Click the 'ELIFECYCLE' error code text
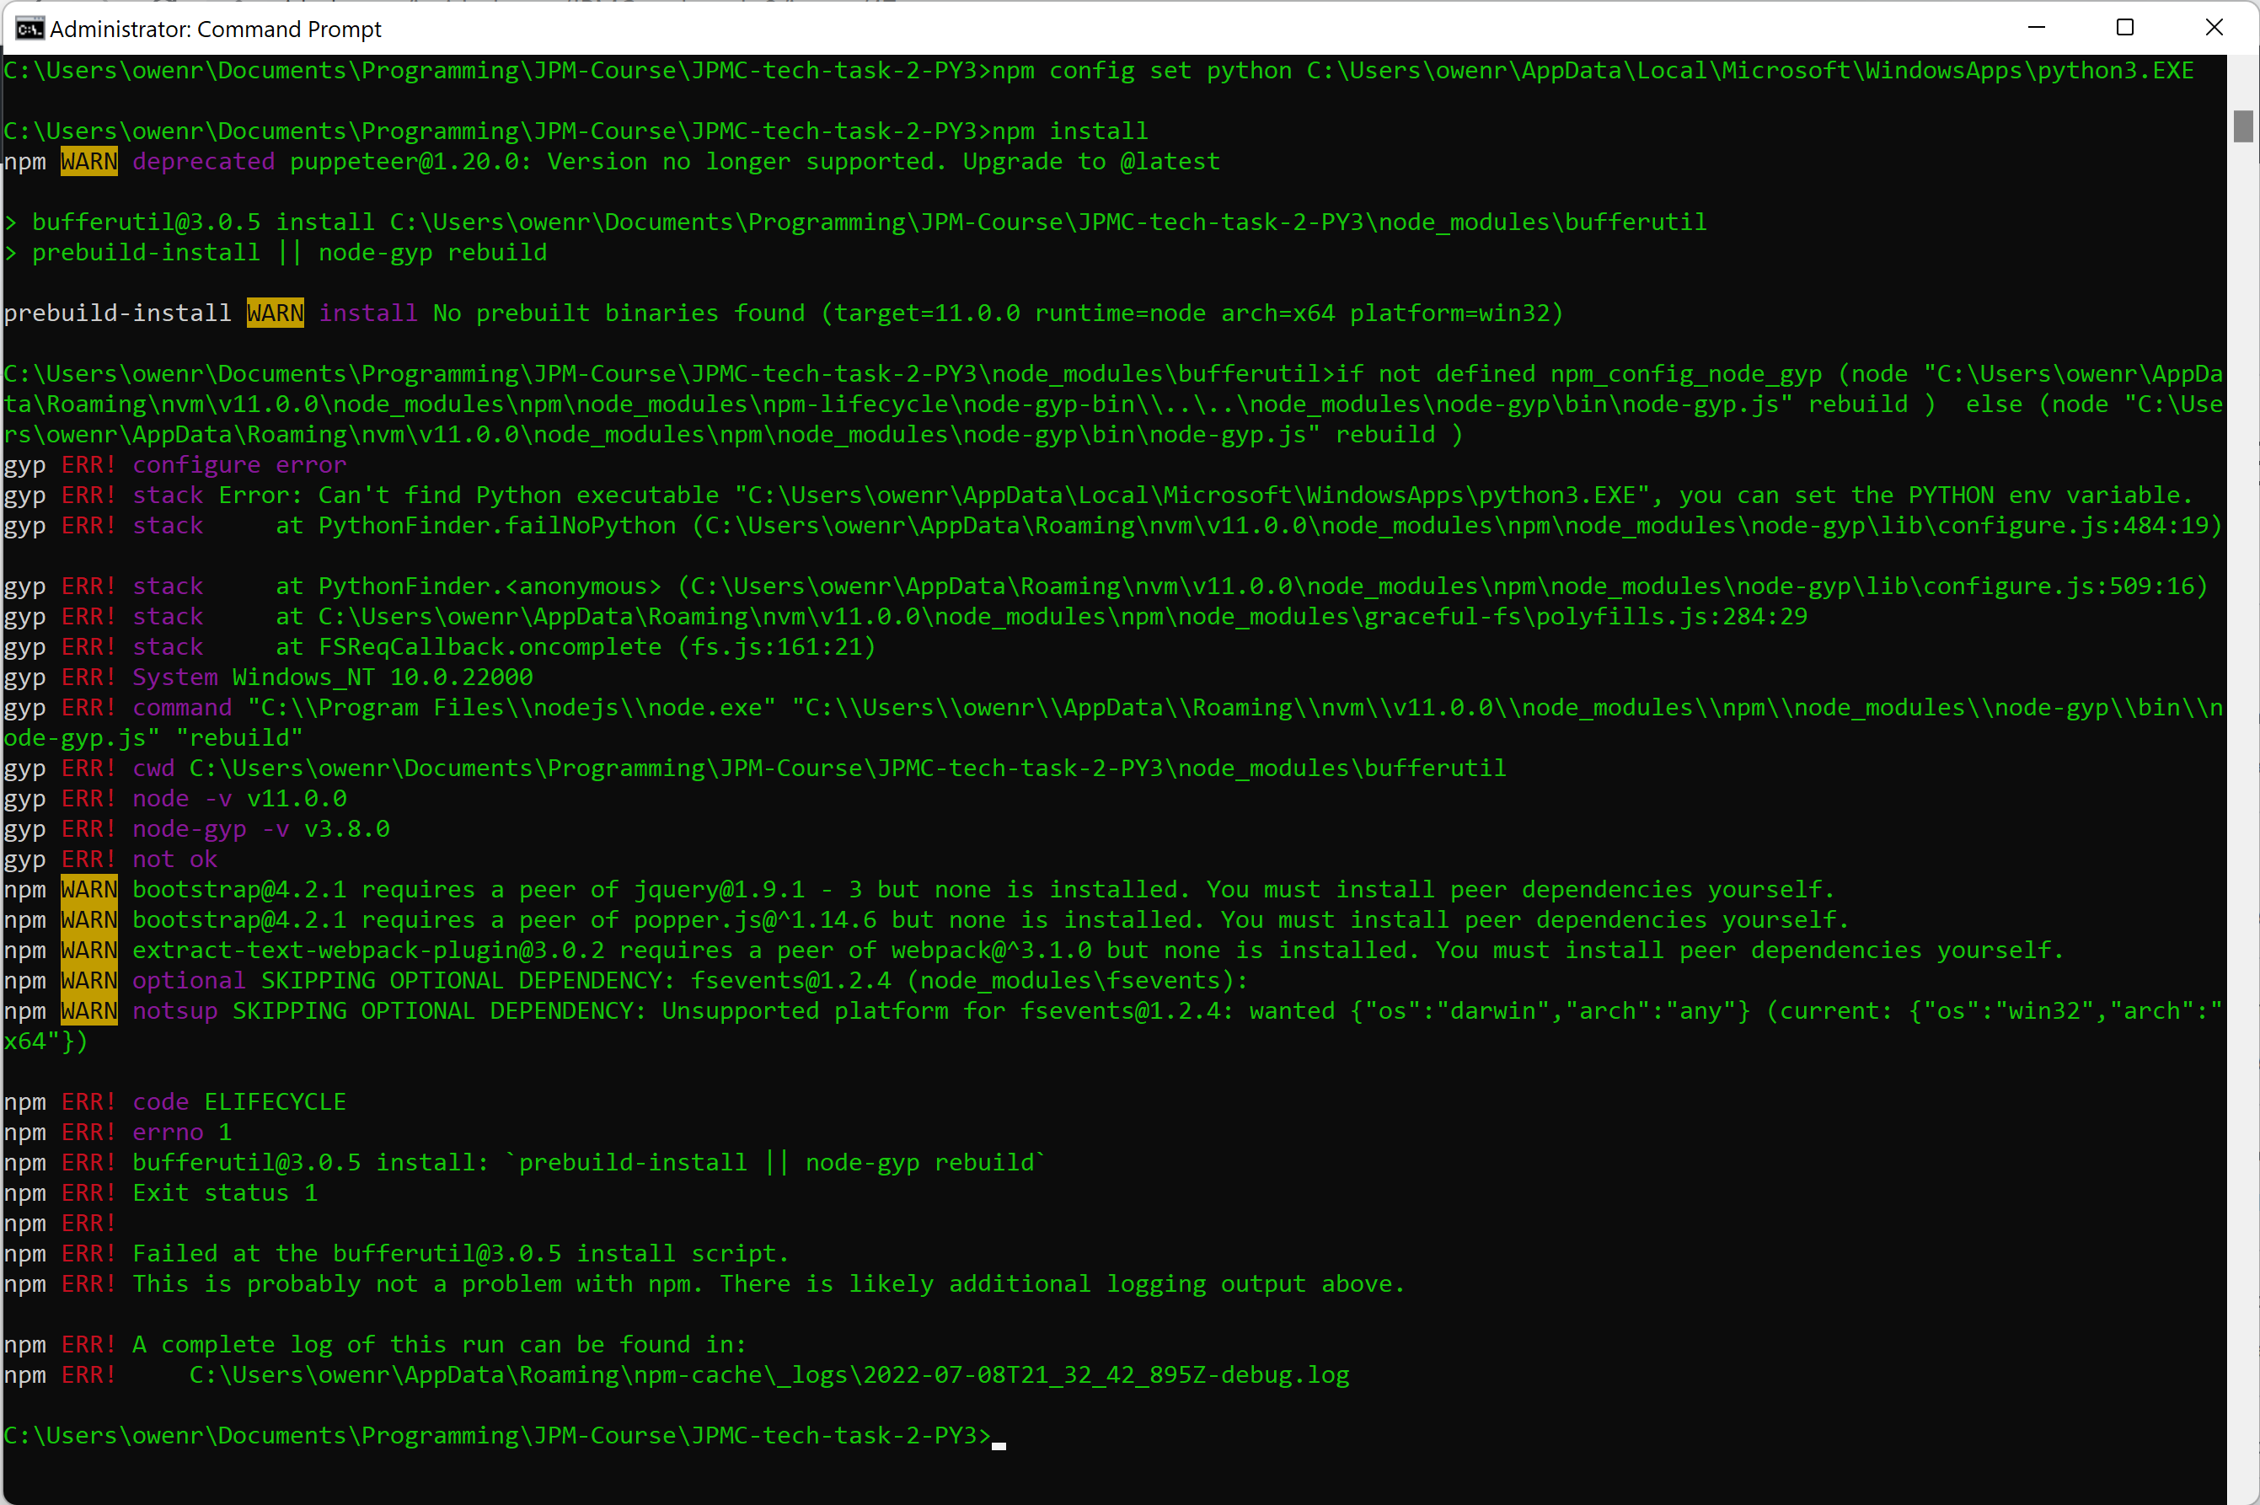This screenshot has height=1505, width=2260. click(275, 1102)
